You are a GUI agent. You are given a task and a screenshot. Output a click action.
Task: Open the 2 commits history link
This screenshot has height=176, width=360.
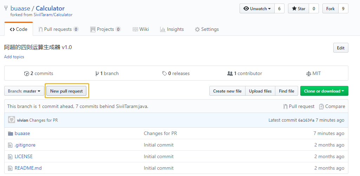click(39, 74)
